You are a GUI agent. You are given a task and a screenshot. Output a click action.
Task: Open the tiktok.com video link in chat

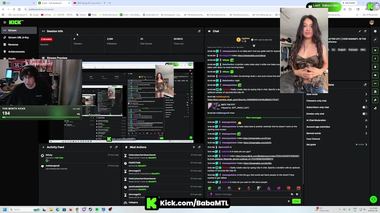253,157
